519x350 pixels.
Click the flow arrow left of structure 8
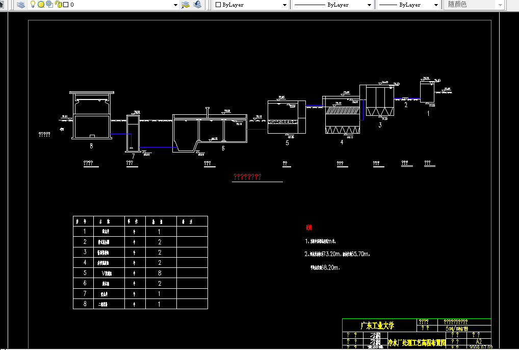(x=62, y=129)
